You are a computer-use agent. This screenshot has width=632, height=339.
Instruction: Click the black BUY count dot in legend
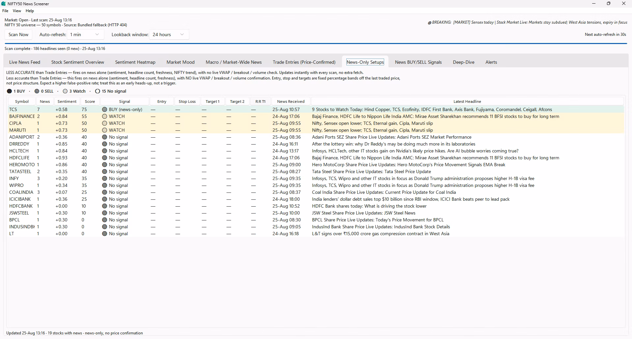[9, 91]
